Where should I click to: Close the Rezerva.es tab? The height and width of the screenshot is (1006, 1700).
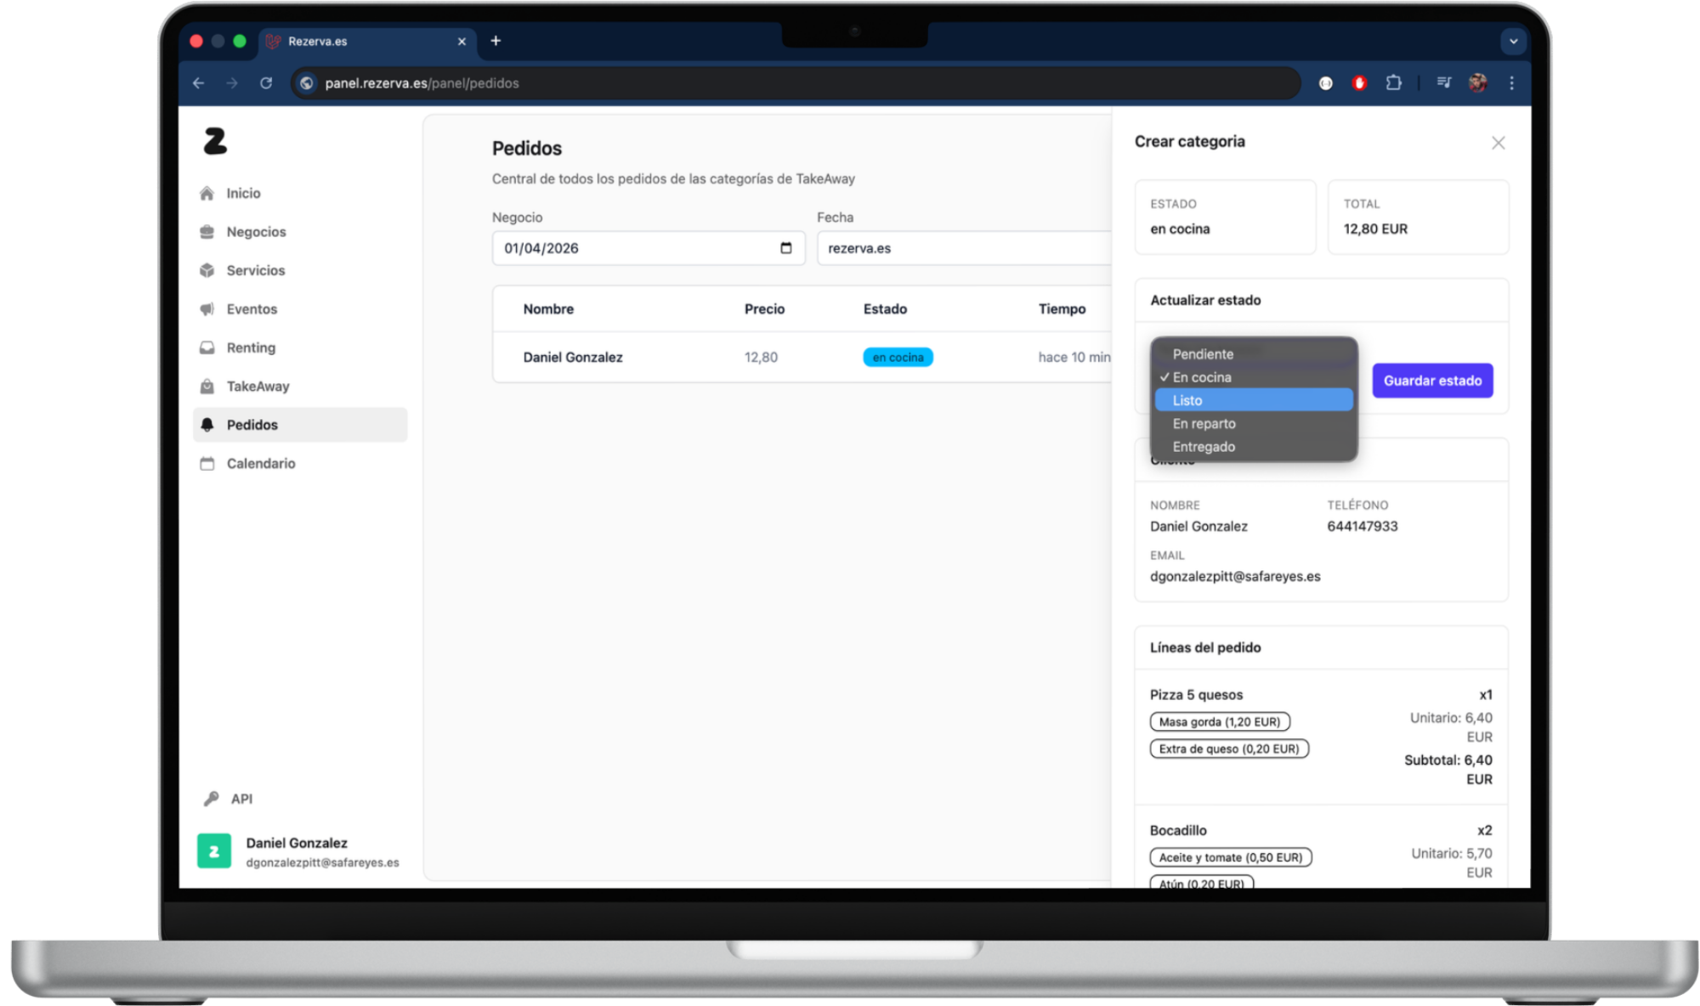coord(462,41)
